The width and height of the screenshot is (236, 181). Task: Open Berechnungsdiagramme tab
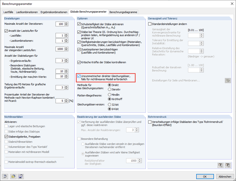pyautogui.click(x=123, y=12)
